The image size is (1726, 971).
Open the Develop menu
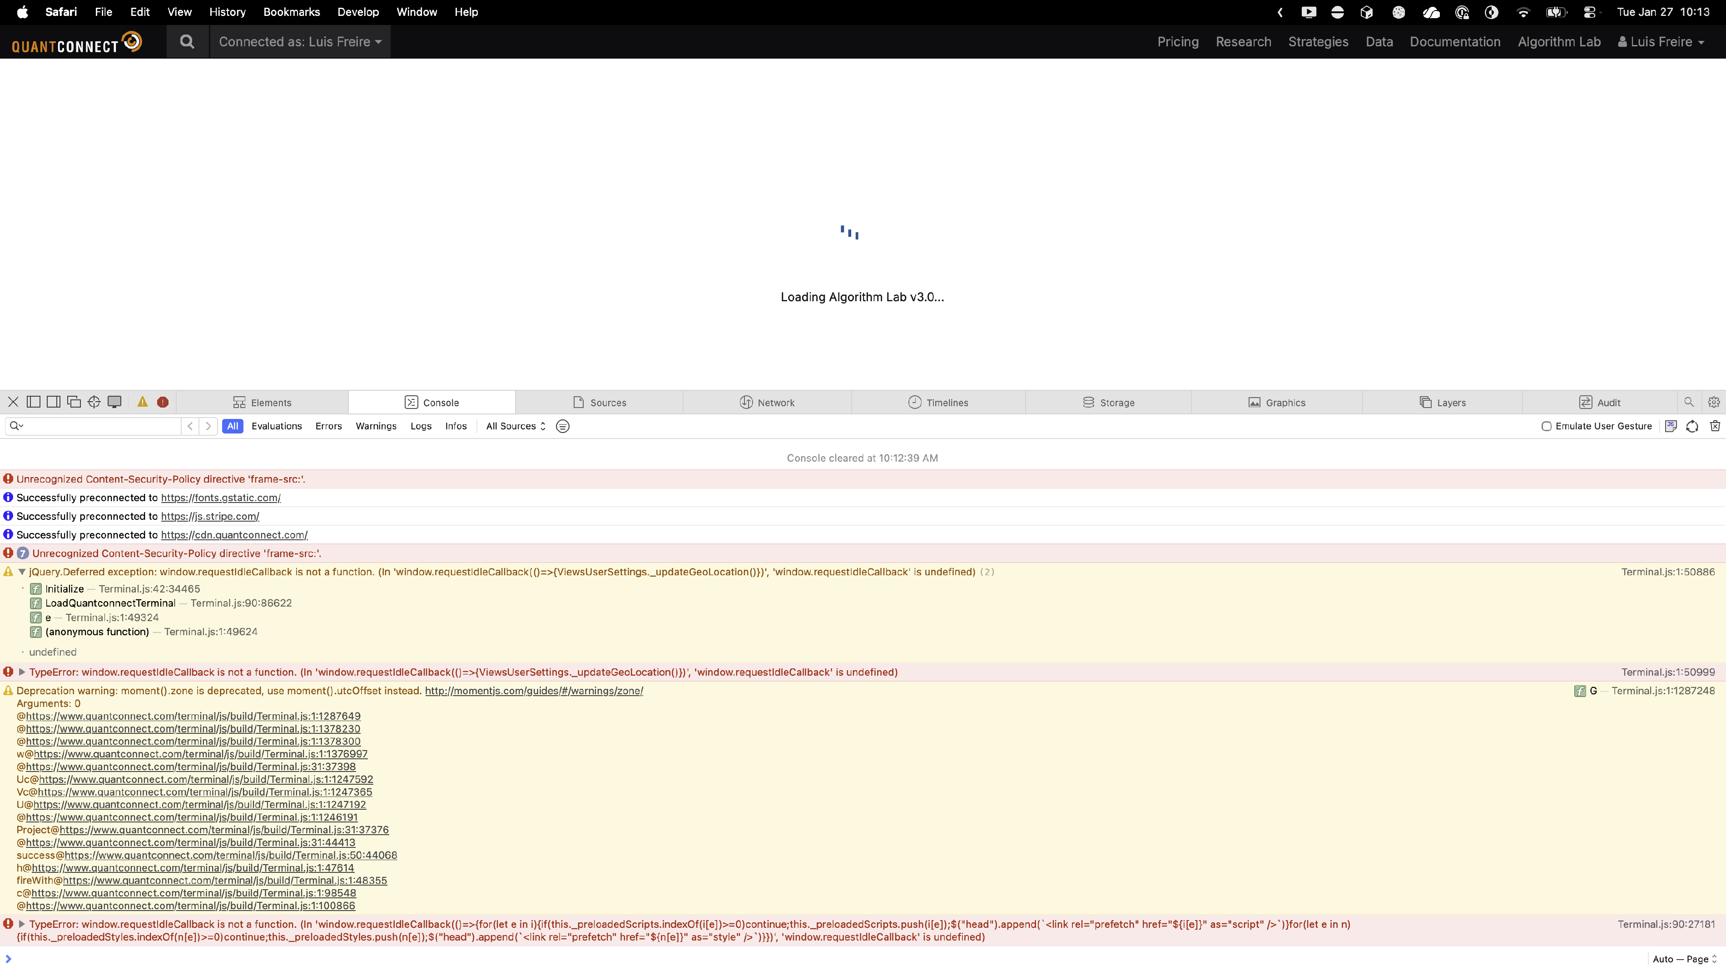click(358, 12)
